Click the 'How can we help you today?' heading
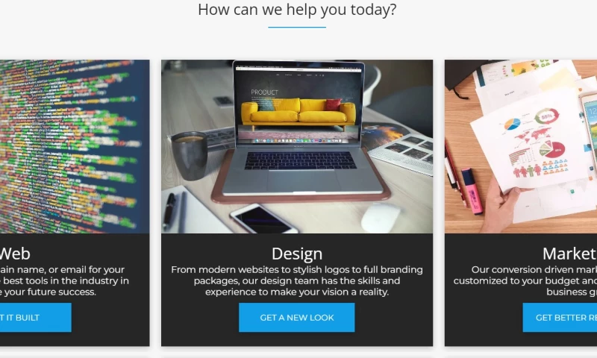597x358 pixels. click(x=297, y=10)
